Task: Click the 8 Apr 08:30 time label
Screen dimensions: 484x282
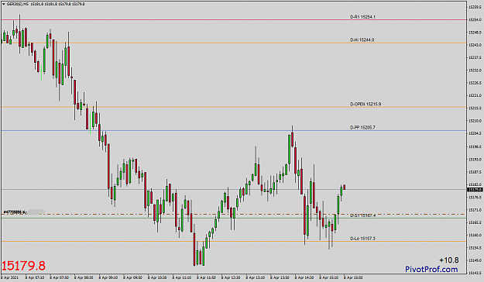Action: (x=84, y=277)
